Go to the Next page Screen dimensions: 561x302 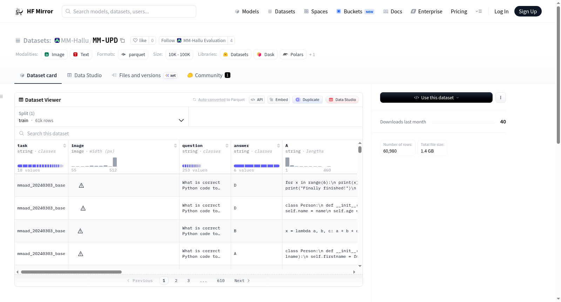pos(242,281)
